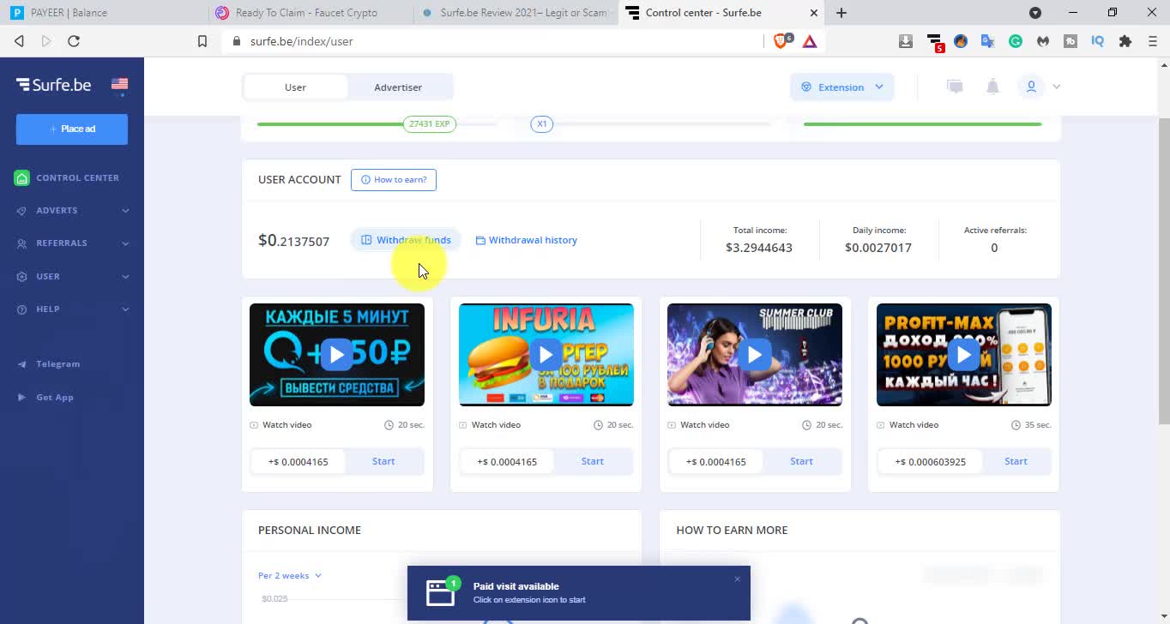Image resolution: width=1170 pixels, height=624 pixels.
Task: Click the Grammarly extension icon
Action: pos(1016,41)
